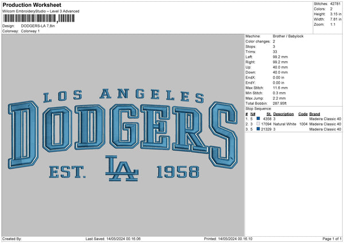
Task: Click stitch count '4358' in row 1
Action: click(267, 119)
